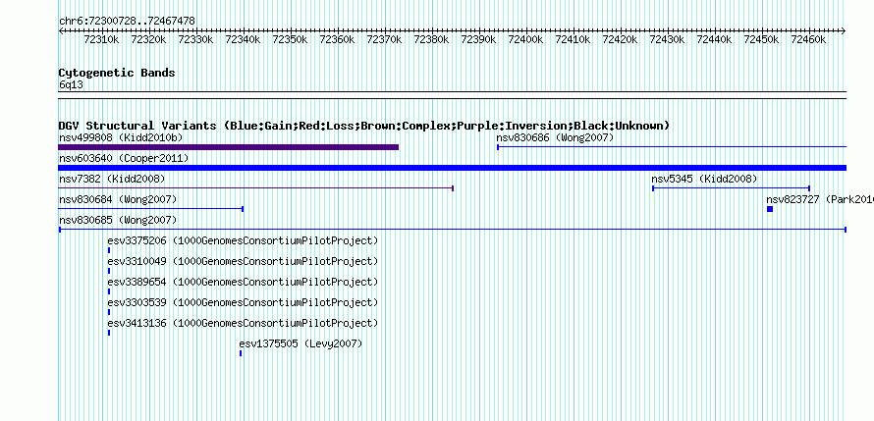Click the 6q13 band label
Screen dimensions: 874x421
[x=72, y=84]
